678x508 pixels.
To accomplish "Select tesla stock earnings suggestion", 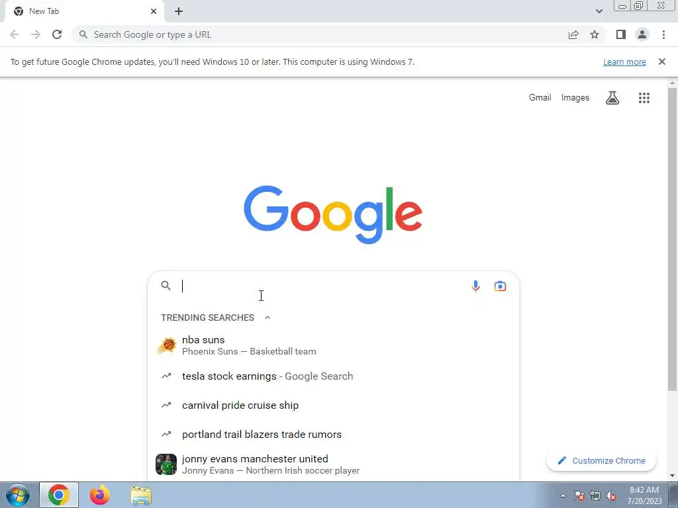I will tap(333, 376).
